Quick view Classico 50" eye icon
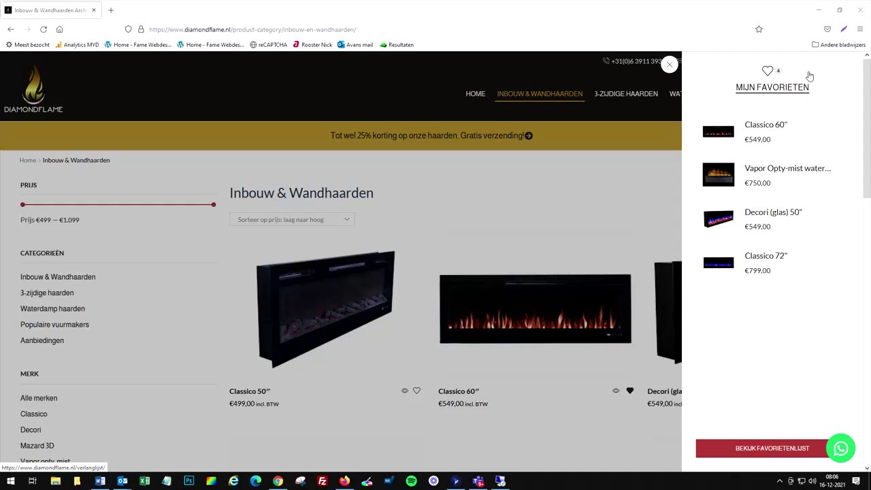The width and height of the screenshot is (871, 490). click(x=405, y=391)
